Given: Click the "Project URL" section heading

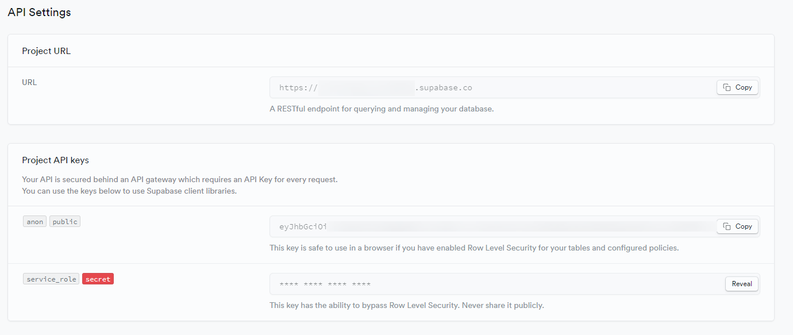Looking at the screenshot, I should pos(46,51).
